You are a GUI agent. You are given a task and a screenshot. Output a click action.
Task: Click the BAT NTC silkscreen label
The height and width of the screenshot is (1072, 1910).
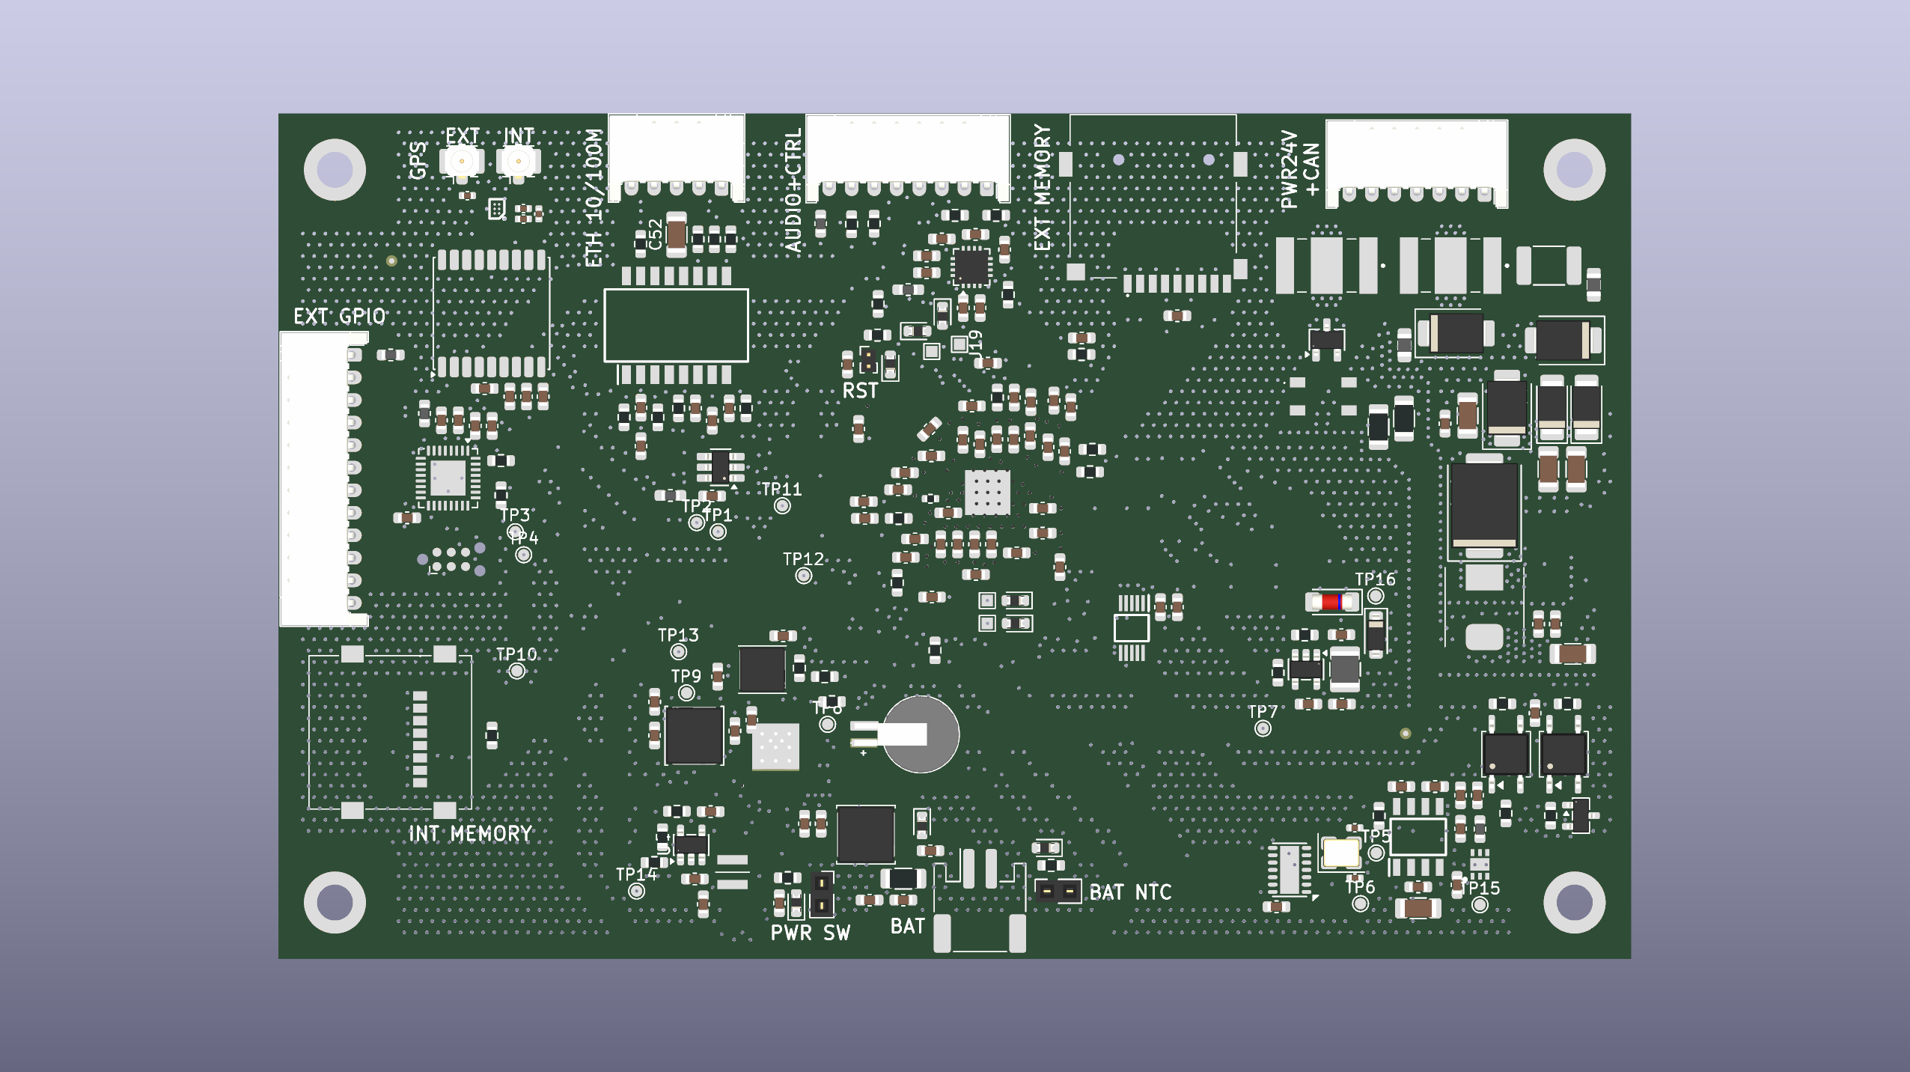tap(1130, 892)
